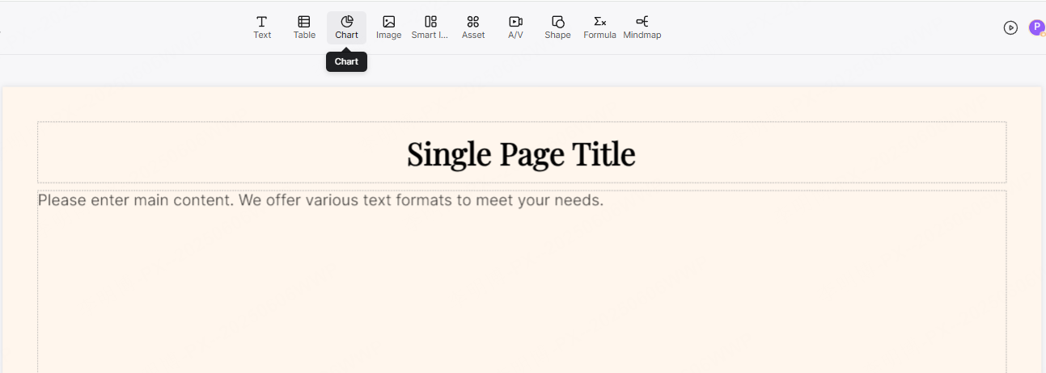Image resolution: width=1046 pixels, height=373 pixels.
Task: Add a picture via the Image icon
Action: click(x=388, y=22)
